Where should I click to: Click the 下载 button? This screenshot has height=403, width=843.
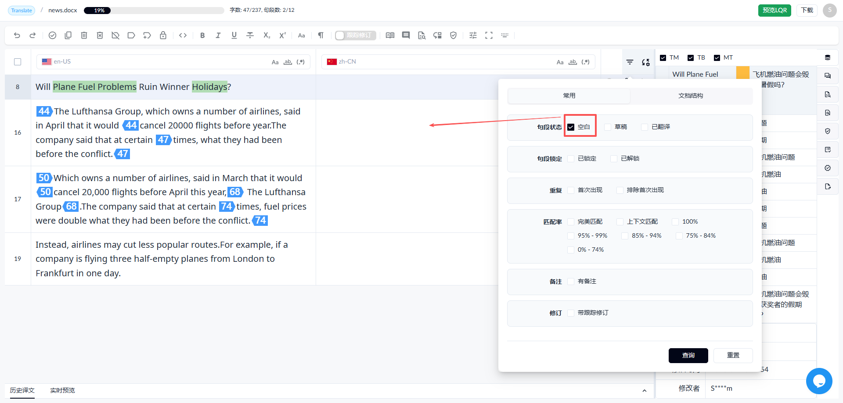[807, 10]
